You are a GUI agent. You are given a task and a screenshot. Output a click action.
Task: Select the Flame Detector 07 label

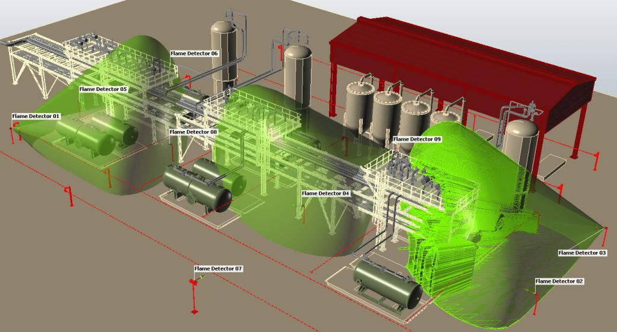218,269
